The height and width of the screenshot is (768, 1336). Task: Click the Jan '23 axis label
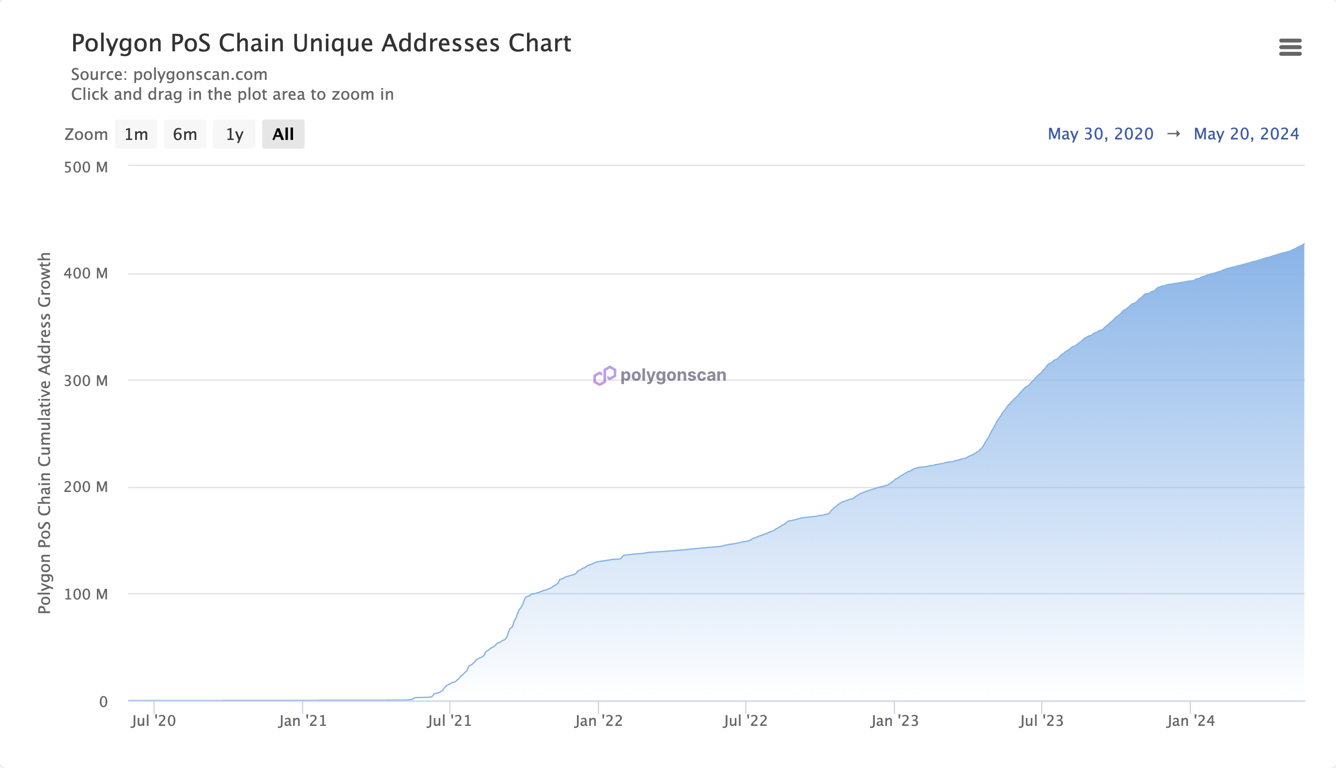click(894, 721)
